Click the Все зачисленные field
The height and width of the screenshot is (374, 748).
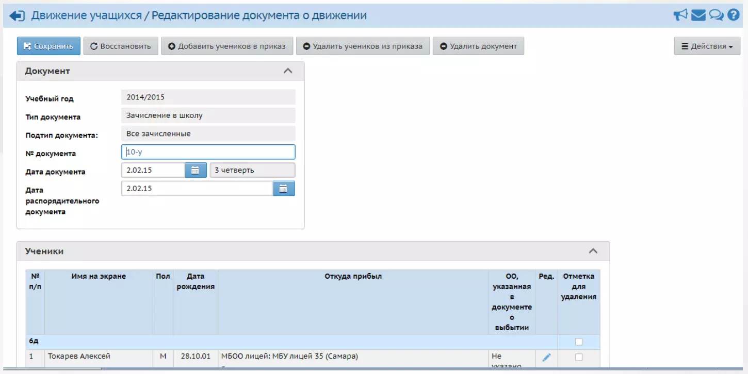[x=208, y=134]
